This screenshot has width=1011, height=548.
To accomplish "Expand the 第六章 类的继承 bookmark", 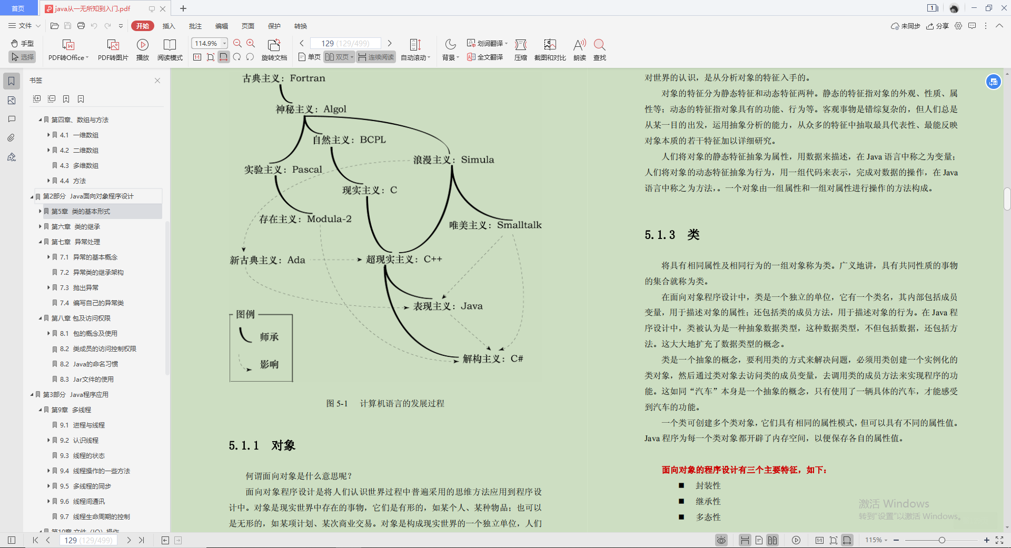I will pyautogui.click(x=40, y=227).
